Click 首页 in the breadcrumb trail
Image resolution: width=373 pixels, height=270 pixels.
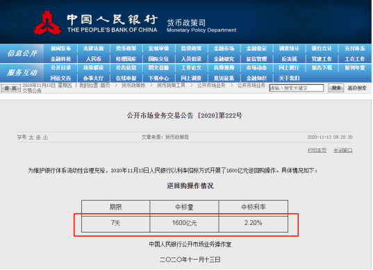[105, 85]
